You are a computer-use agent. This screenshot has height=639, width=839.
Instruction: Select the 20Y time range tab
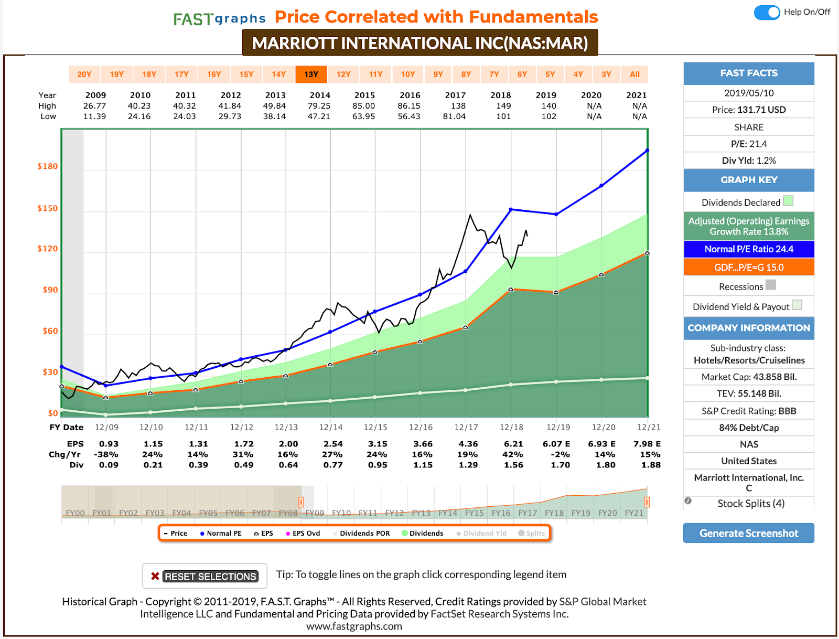[x=84, y=74]
